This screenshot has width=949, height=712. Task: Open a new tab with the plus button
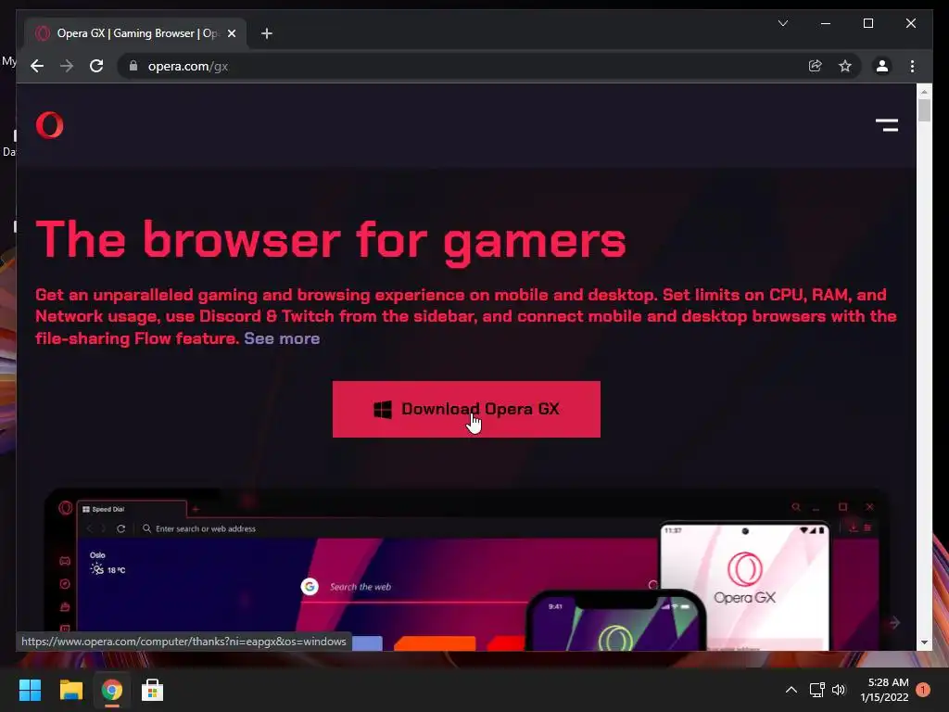pyautogui.click(x=267, y=34)
